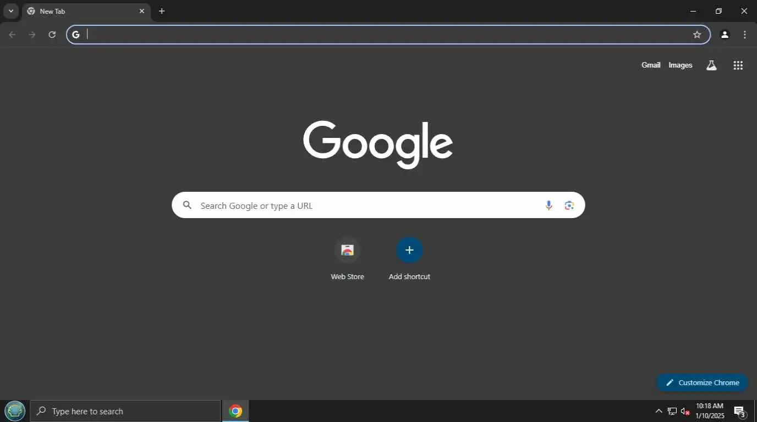Minimize the Chrome window
This screenshot has height=422, width=757.
[693, 11]
